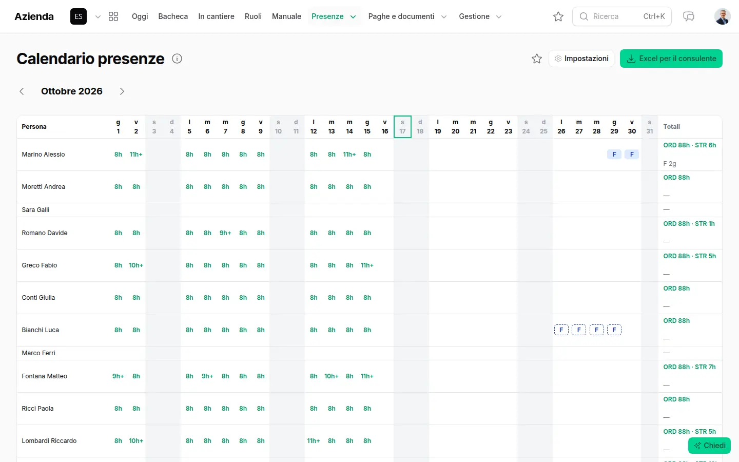Click the info icon beside Calendario presenze

(x=177, y=59)
